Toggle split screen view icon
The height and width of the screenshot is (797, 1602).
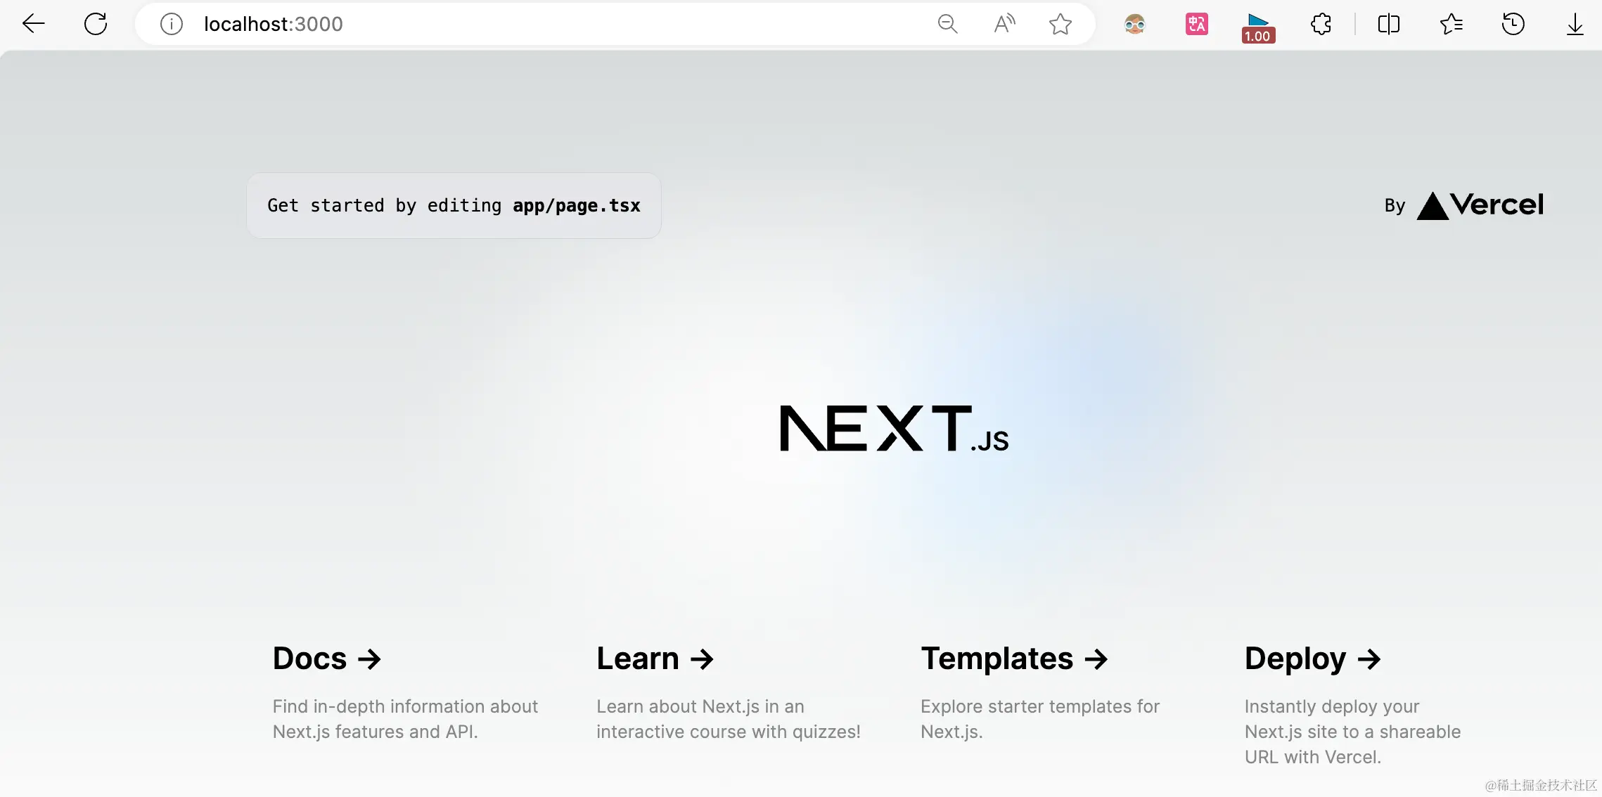click(1388, 24)
